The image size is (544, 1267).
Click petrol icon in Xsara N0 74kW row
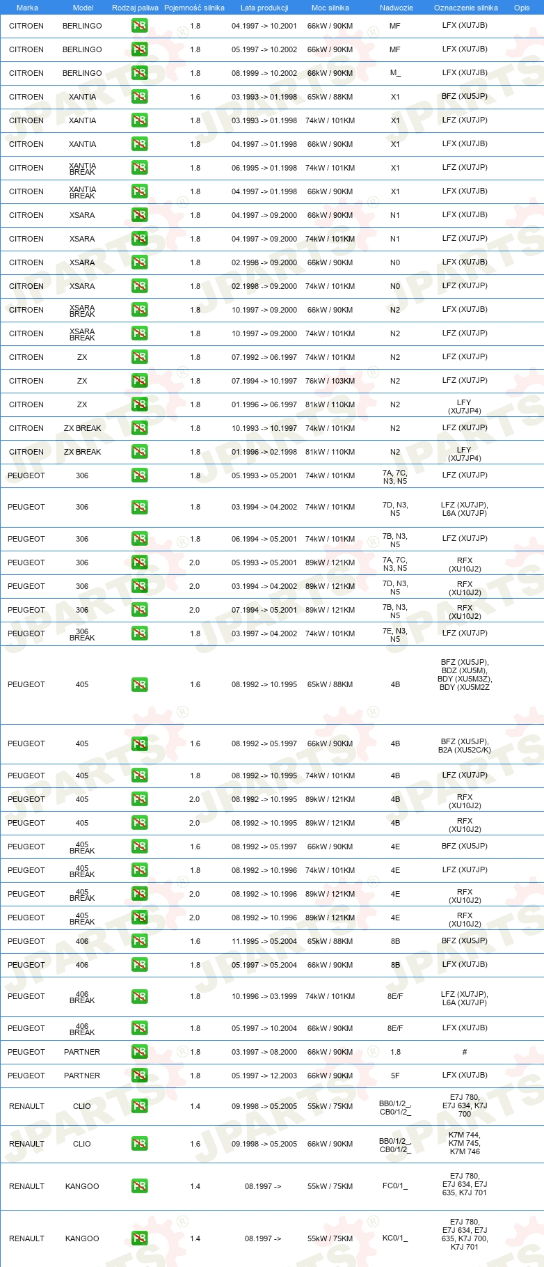click(139, 286)
